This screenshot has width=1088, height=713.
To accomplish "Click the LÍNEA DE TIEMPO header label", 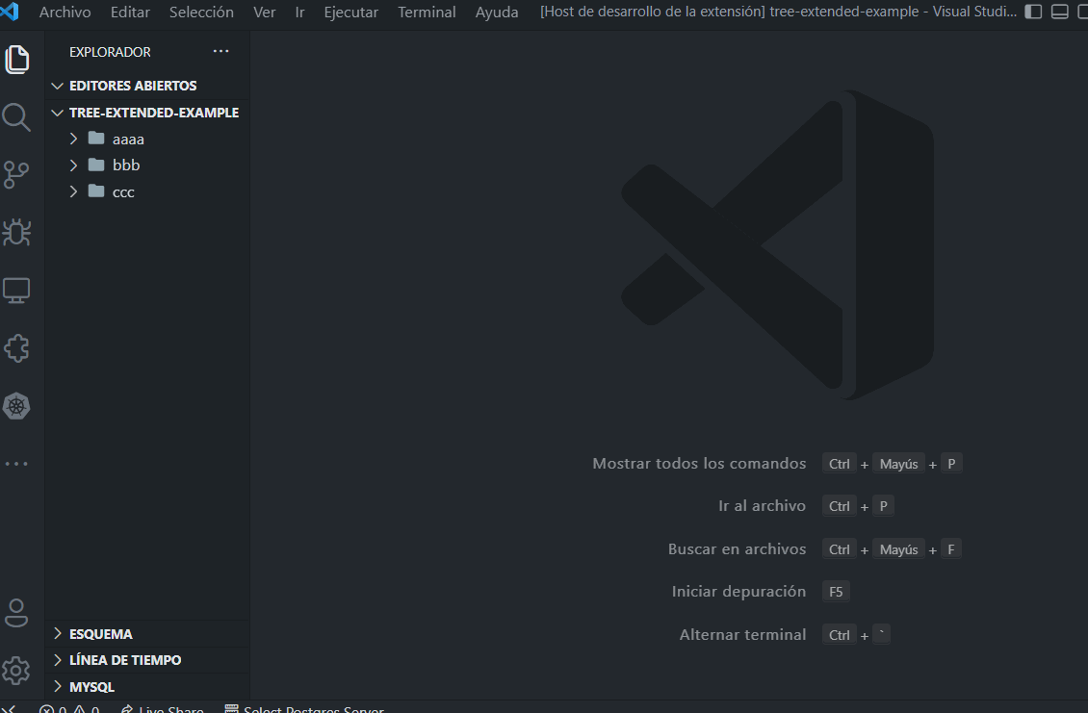I will 125,660.
